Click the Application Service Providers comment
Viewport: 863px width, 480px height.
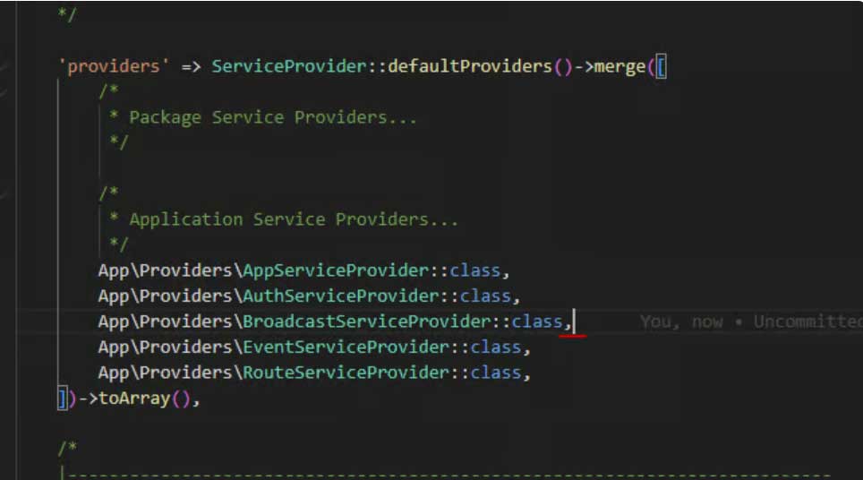tap(293, 219)
